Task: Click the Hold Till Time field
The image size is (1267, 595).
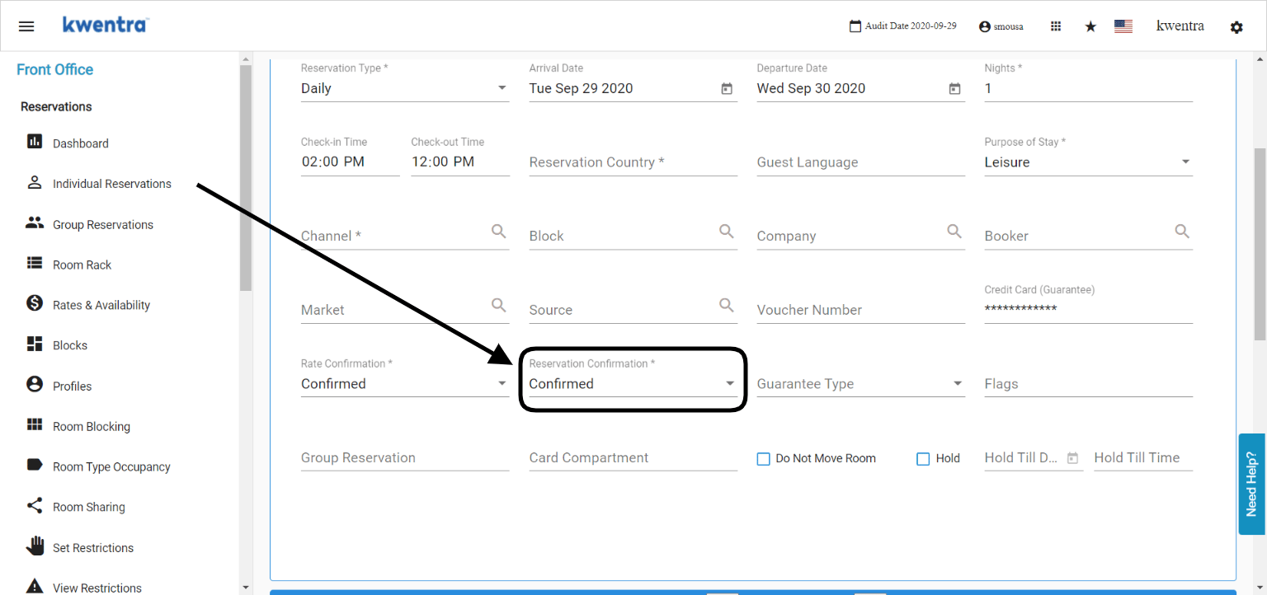Action: tap(1143, 458)
